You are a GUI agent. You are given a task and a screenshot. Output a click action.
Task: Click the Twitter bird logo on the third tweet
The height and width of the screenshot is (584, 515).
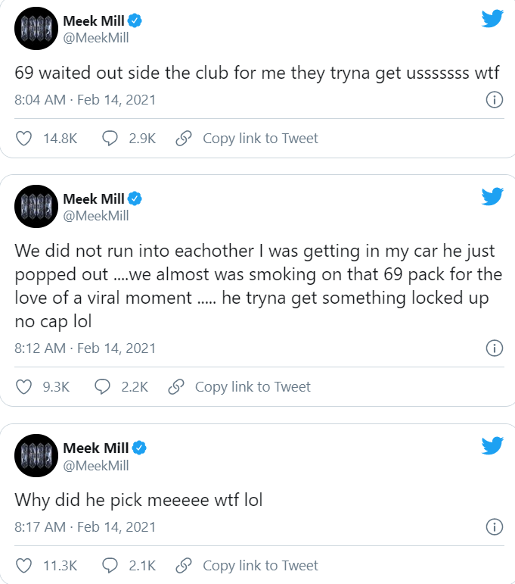click(492, 445)
